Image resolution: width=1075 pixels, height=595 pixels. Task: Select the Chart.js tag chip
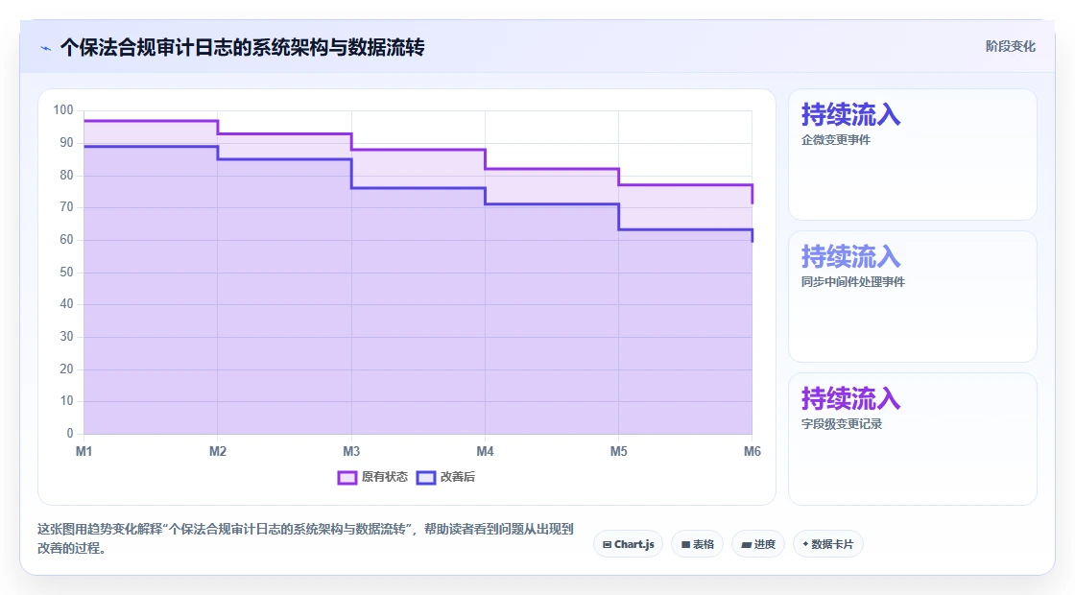[628, 544]
